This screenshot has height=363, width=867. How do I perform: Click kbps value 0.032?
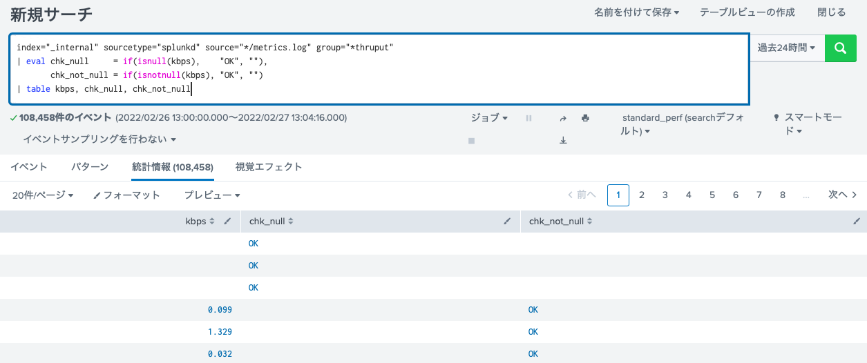pyautogui.click(x=220, y=354)
